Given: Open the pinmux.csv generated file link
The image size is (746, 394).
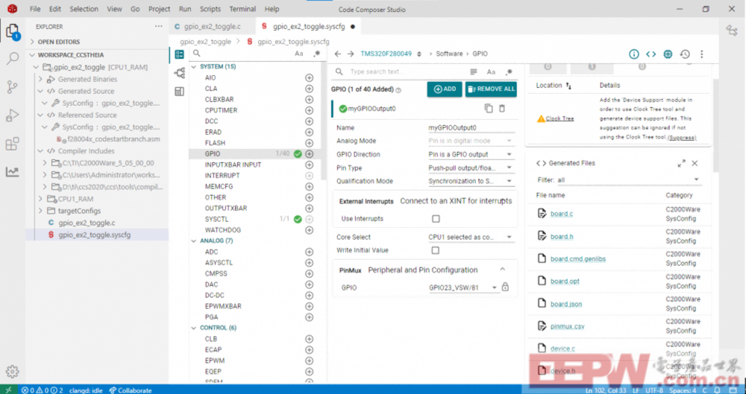Looking at the screenshot, I should point(567,326).
